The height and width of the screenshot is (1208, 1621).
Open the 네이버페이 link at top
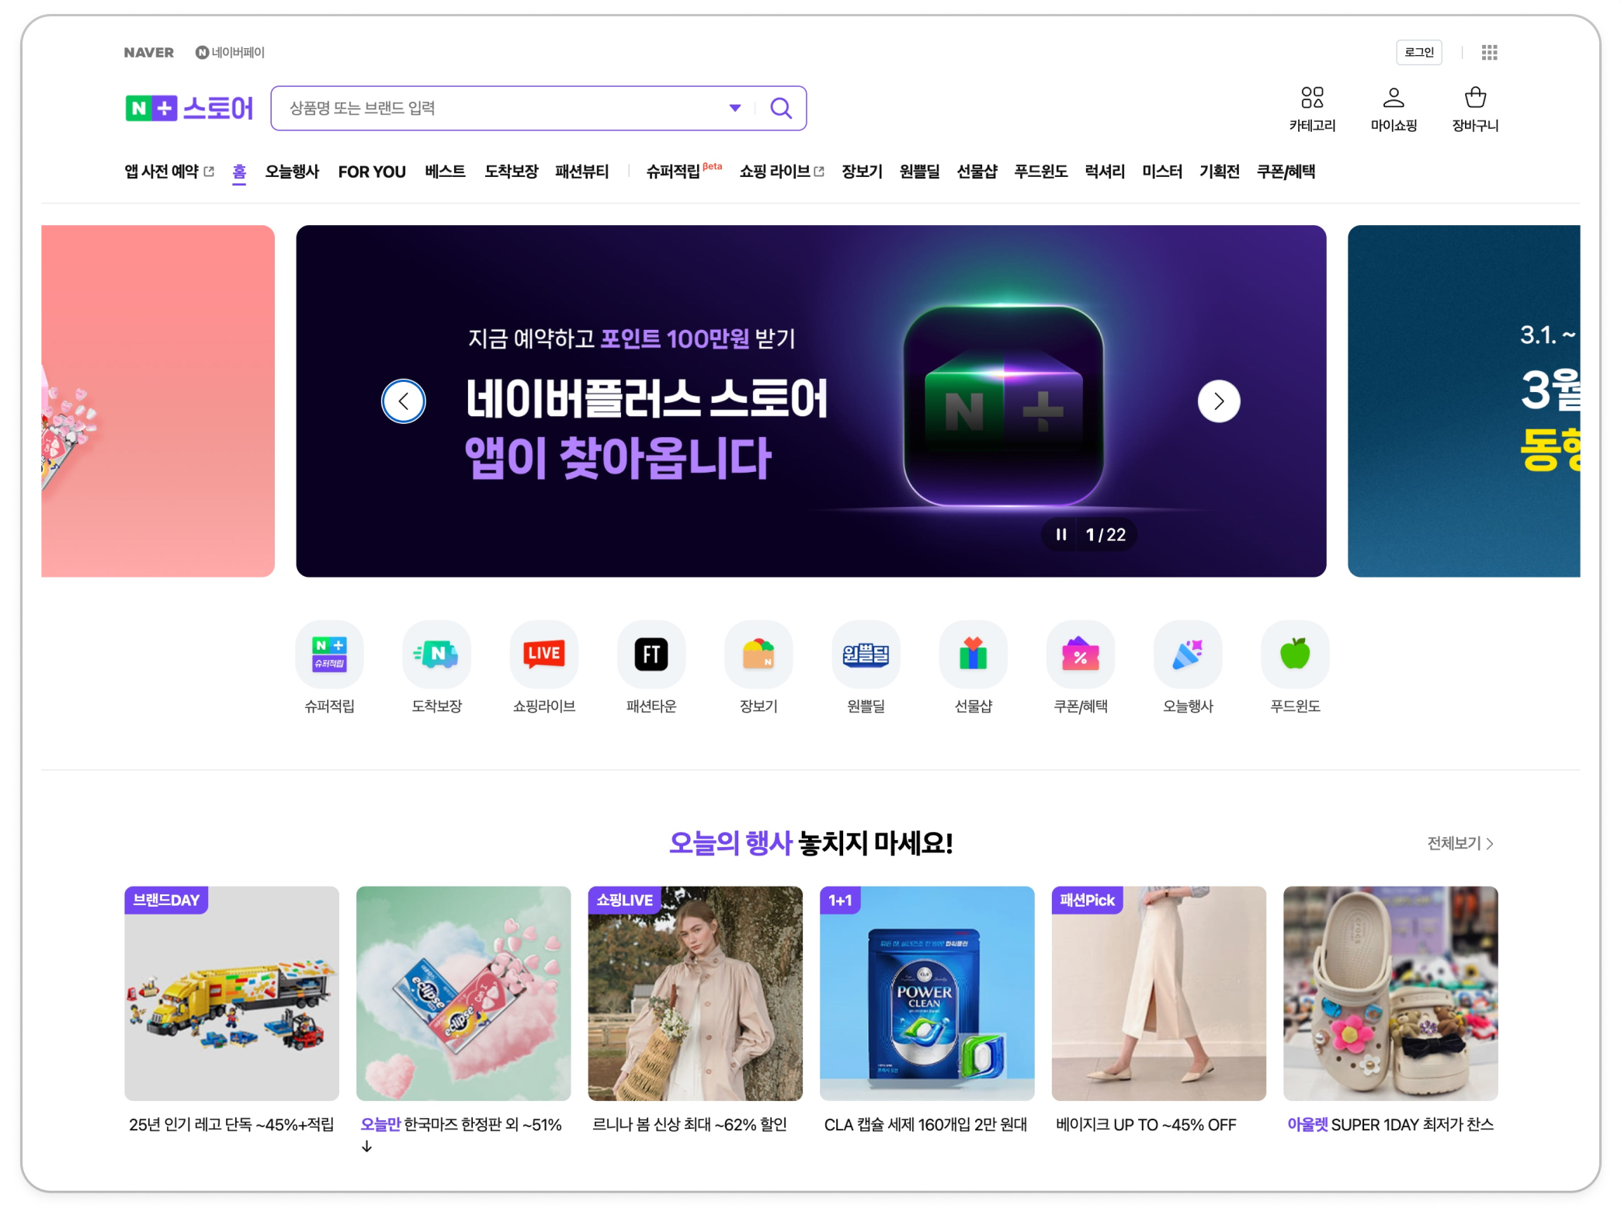(231, 52)
